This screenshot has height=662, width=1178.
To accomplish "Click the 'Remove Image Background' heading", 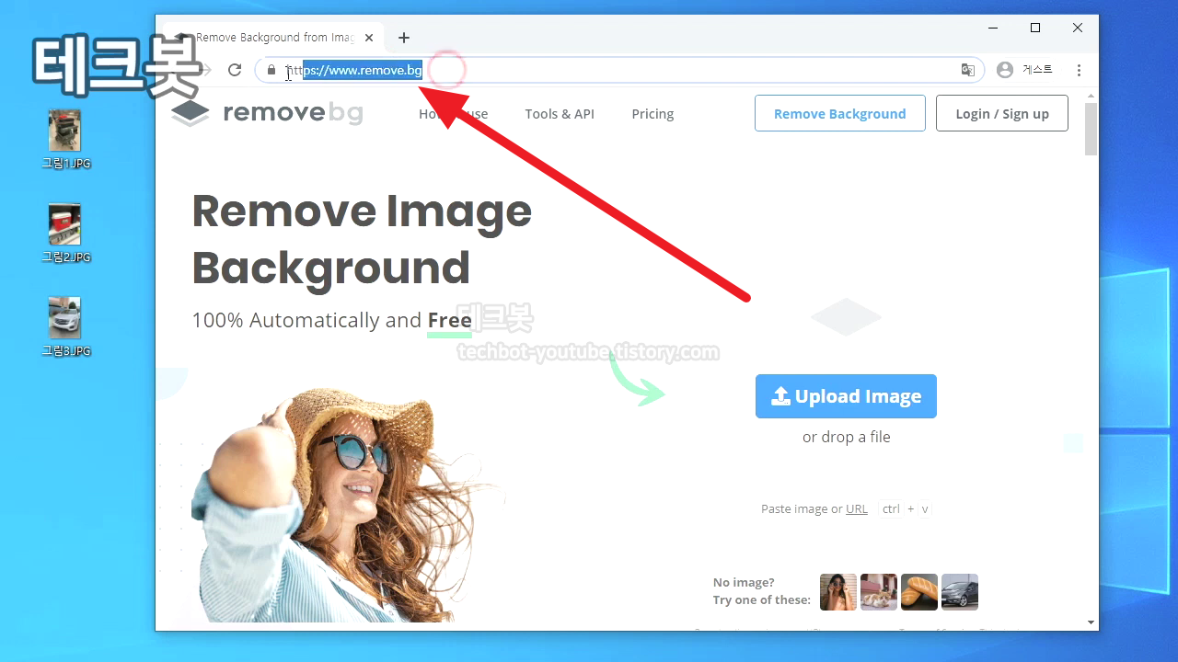I will [x=362, y=239].
